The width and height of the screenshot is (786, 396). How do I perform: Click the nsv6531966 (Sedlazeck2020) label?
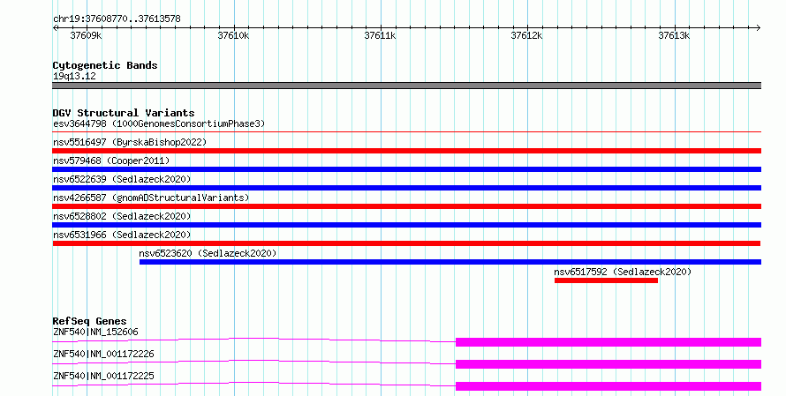[x=122, y=235]
